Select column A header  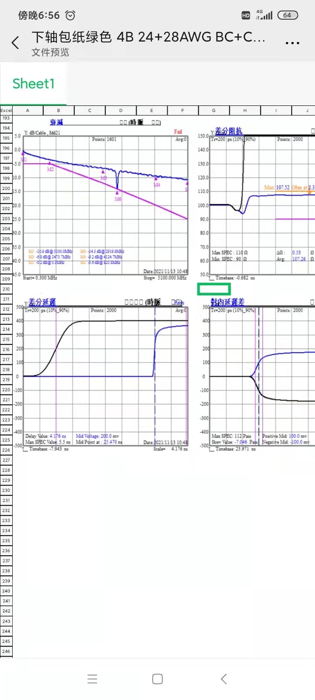(28, 111)
